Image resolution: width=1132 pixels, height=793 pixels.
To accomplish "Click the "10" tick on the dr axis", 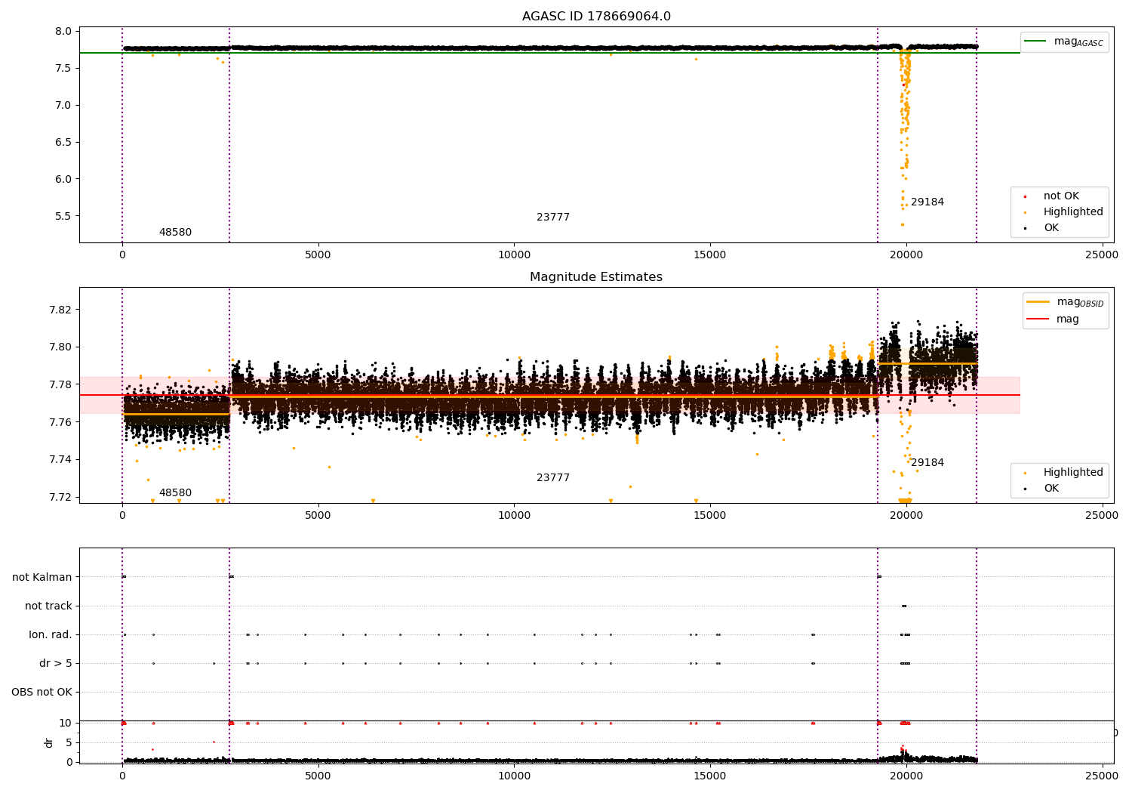I will pyautogui.click(x=66, y=723).
